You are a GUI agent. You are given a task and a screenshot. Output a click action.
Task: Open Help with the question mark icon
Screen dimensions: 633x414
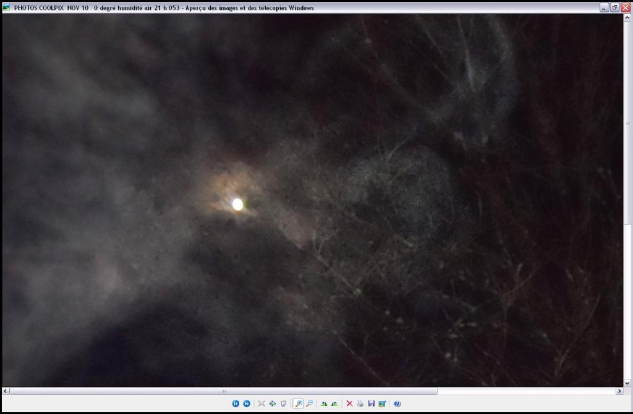tap(397, 404)
